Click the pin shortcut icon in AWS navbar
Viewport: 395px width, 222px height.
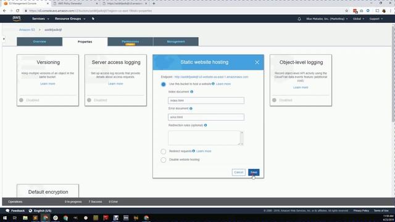pyautogui.click(x=93, y=18)
